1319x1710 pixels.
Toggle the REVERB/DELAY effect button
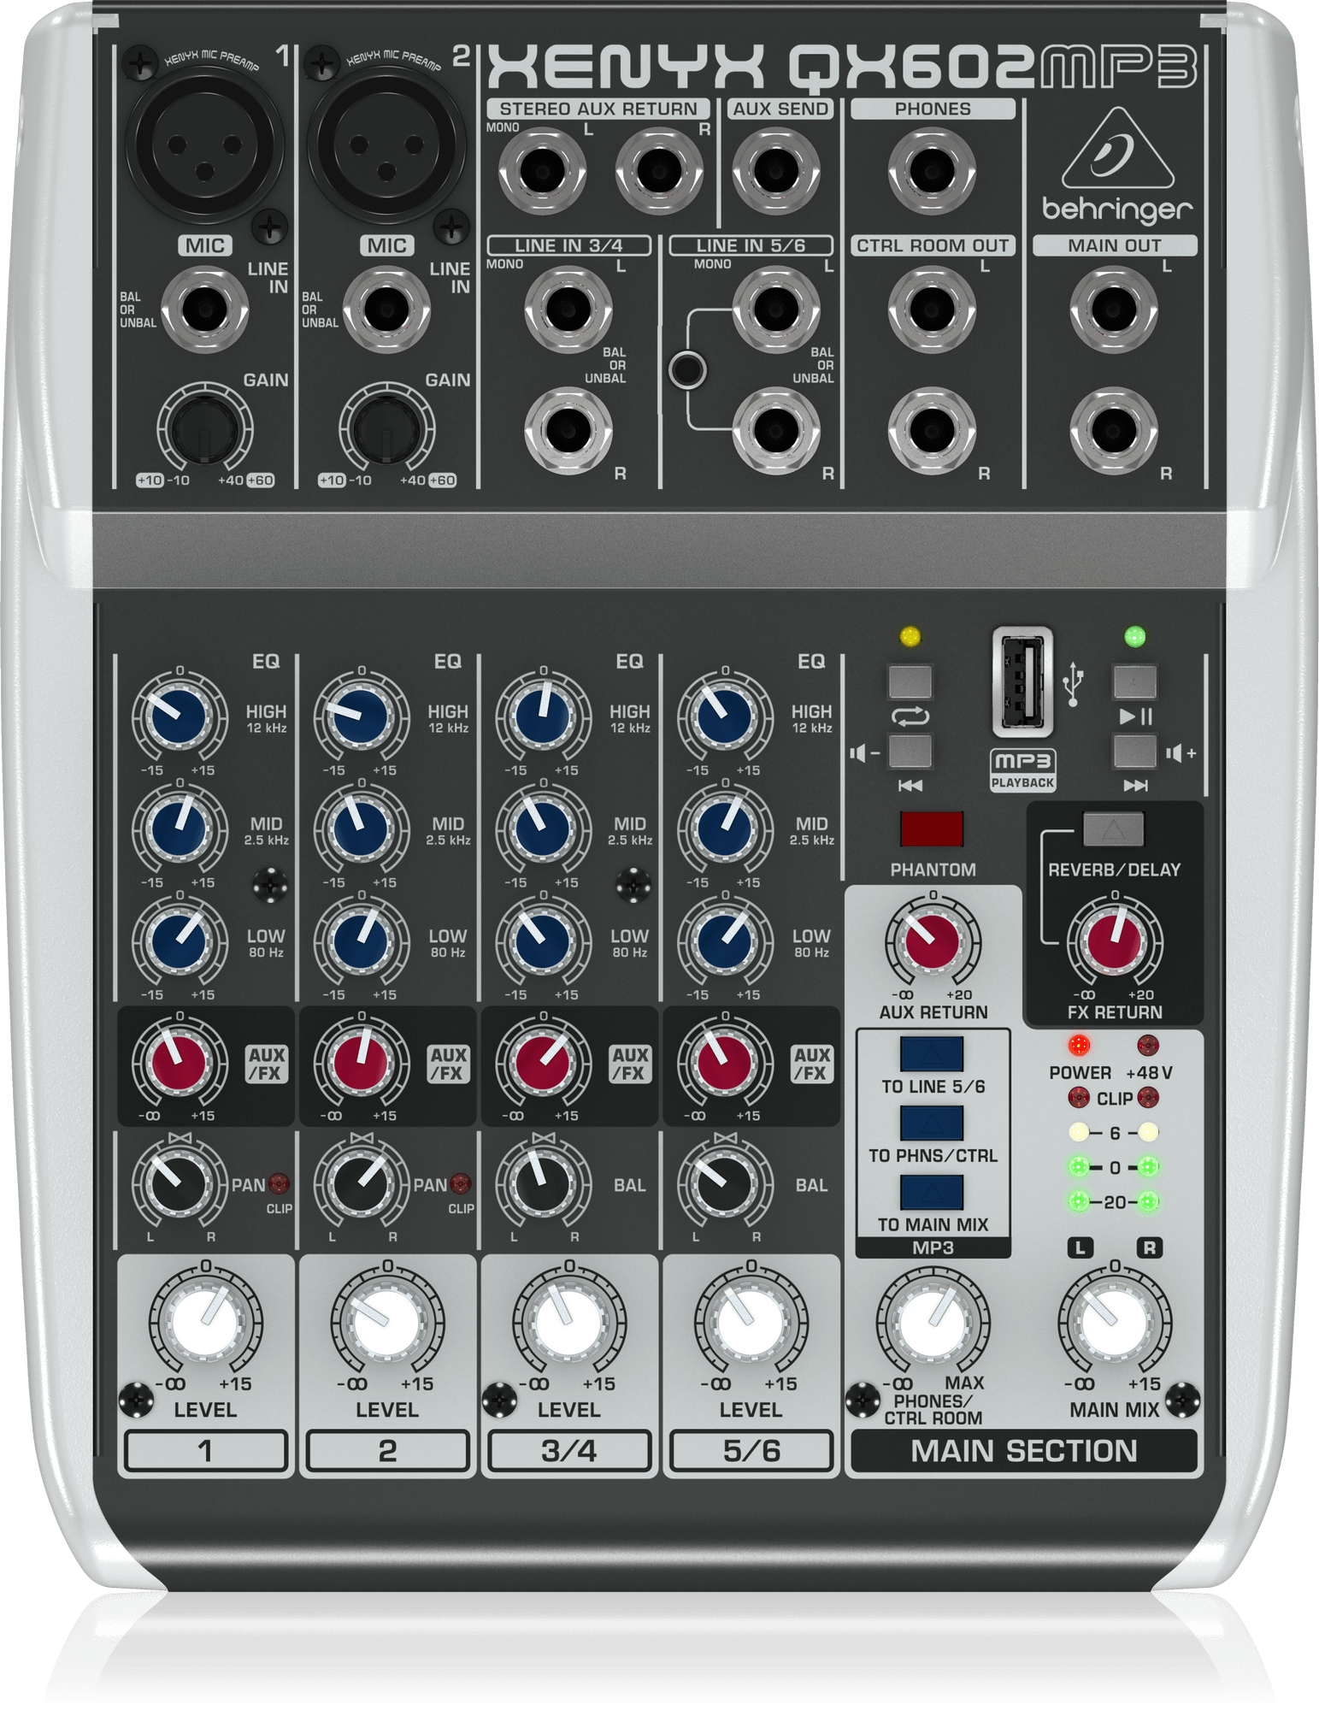tap(1113, 828)
